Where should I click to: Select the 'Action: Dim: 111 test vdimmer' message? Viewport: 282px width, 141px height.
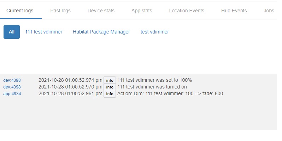(170, 93)
